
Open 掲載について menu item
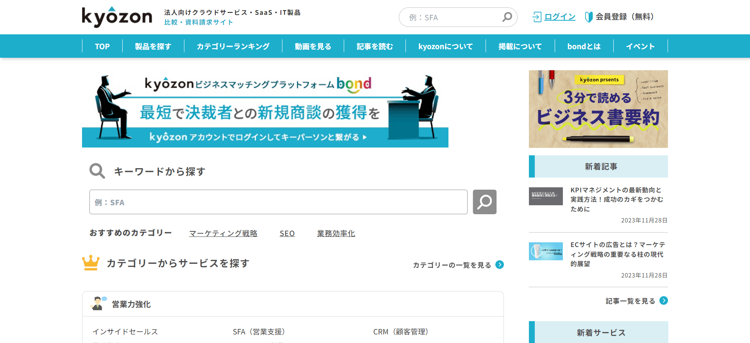(x=520, y=46)
